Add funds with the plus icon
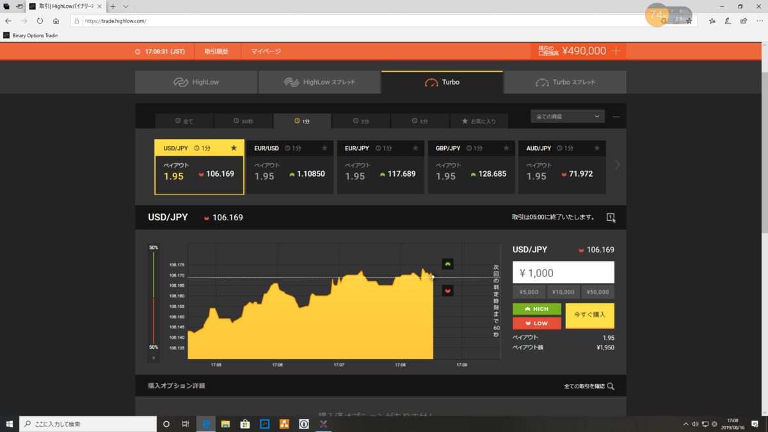The height and width of the screenshot is (432, 768). pyautogui.click(x=616, y=51)
